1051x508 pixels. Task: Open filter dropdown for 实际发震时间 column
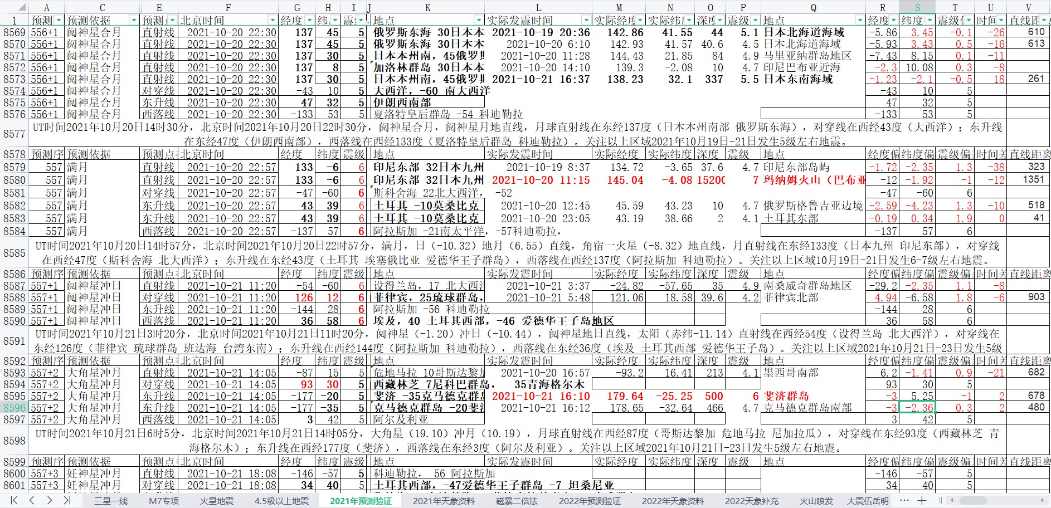click(586, 21)
